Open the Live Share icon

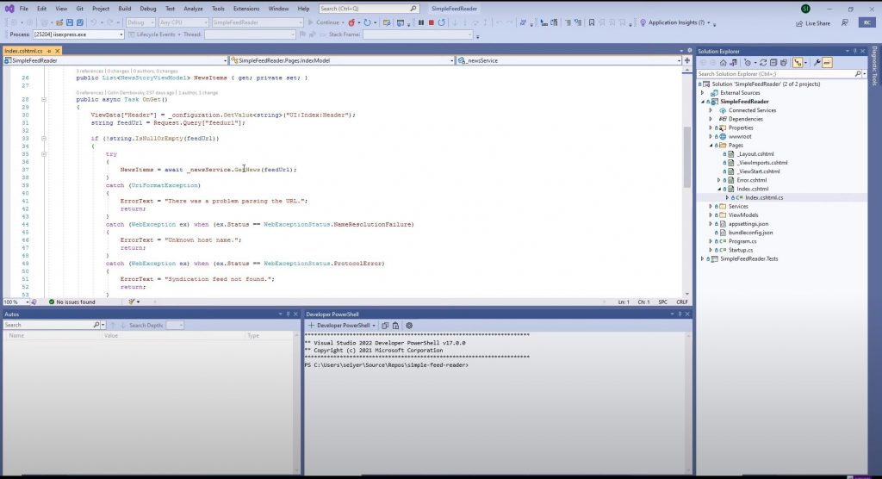pyautogui.click(x=799, y=23)
